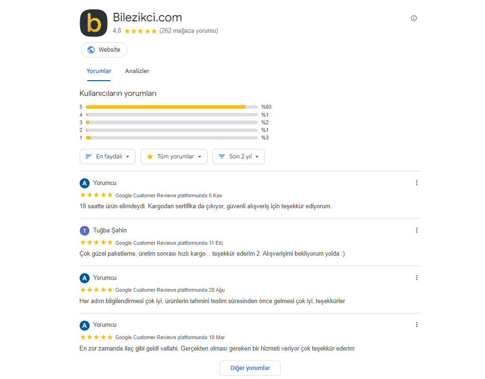Open more options for 28 Ağu review
Screen dimensions: 485x379
tap(417, 277)
